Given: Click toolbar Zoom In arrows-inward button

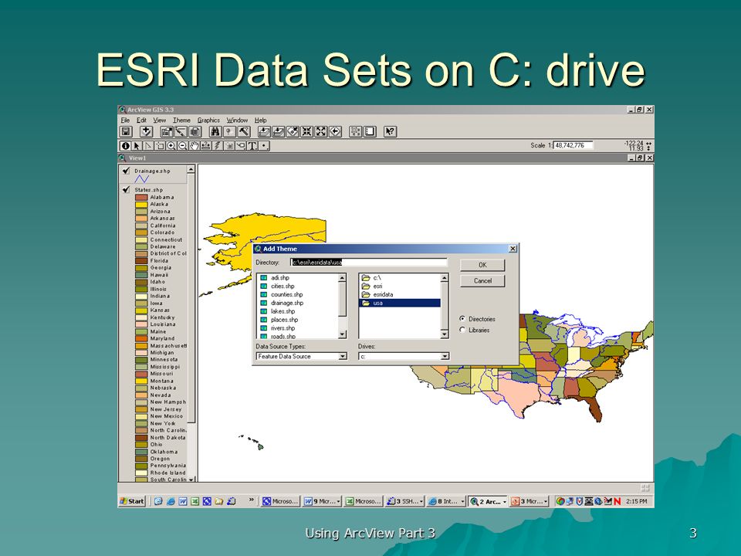Looking at the screenshot, I should pyautogui.click(x=307, y=132).
